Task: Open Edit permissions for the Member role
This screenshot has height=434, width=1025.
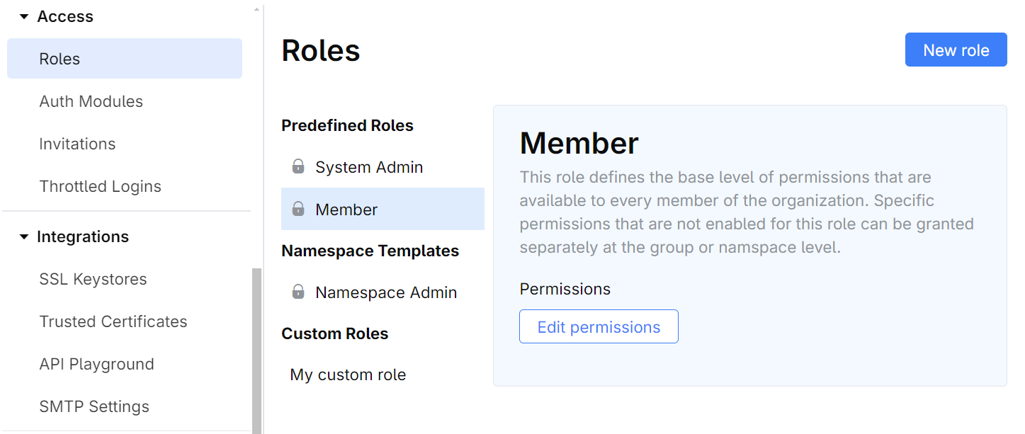Action: [599, 326]
